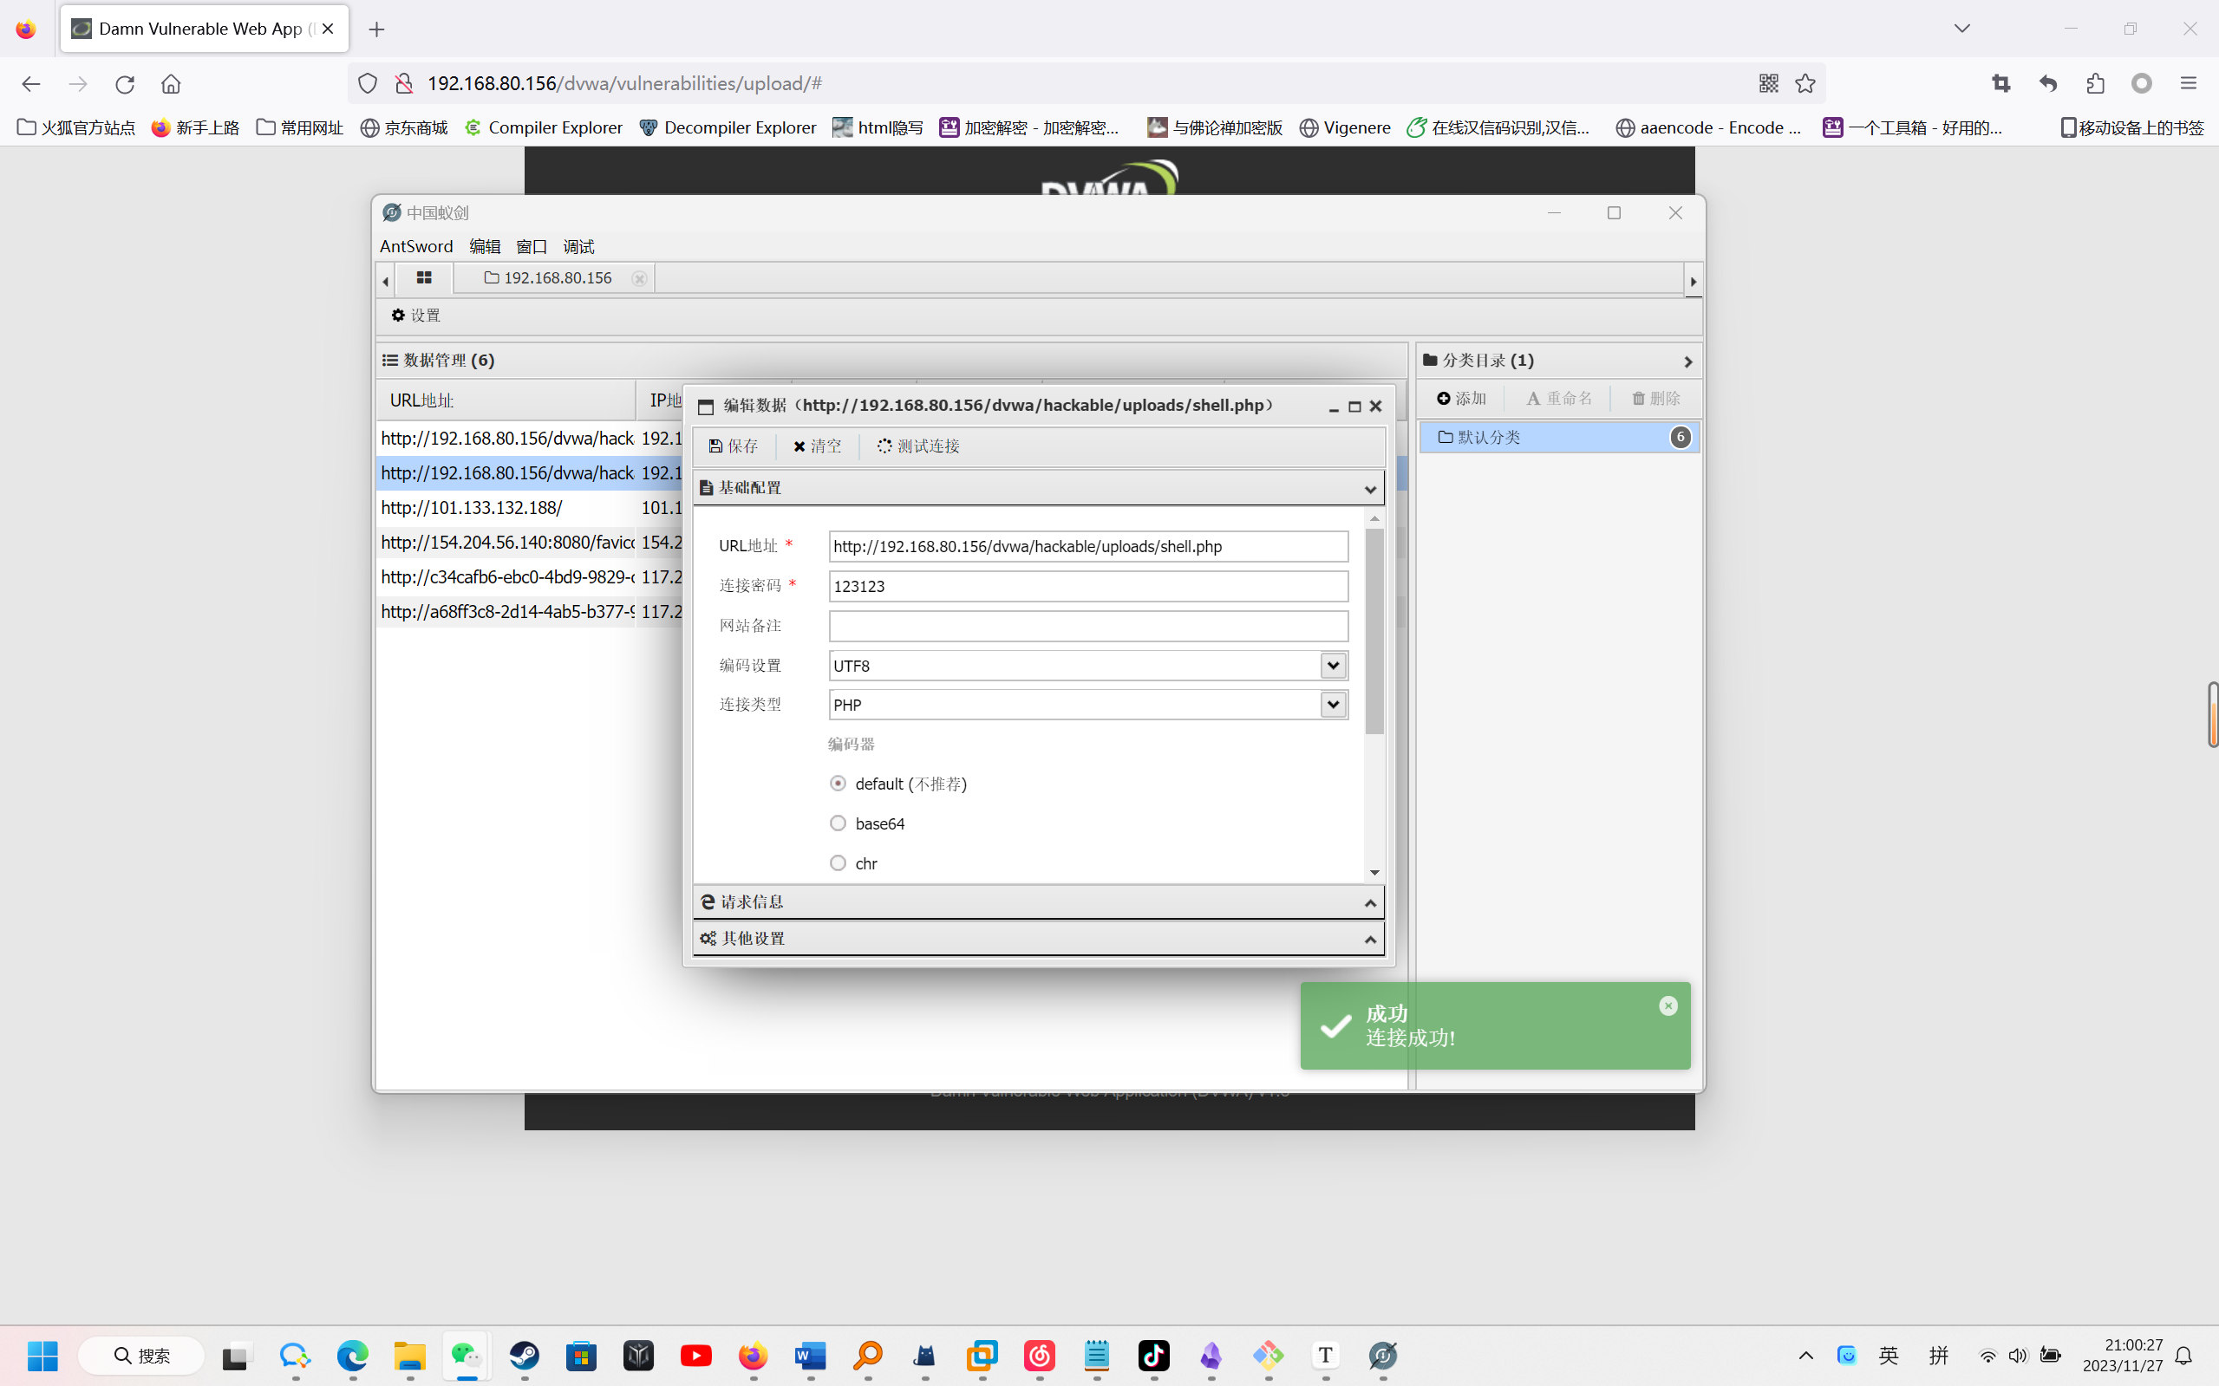Image resolution: width=2219 pixels, height=1386 pixels.
Task: Expand the 请求信息 section
Action: pyautogui.click(x=1038, y=902)
